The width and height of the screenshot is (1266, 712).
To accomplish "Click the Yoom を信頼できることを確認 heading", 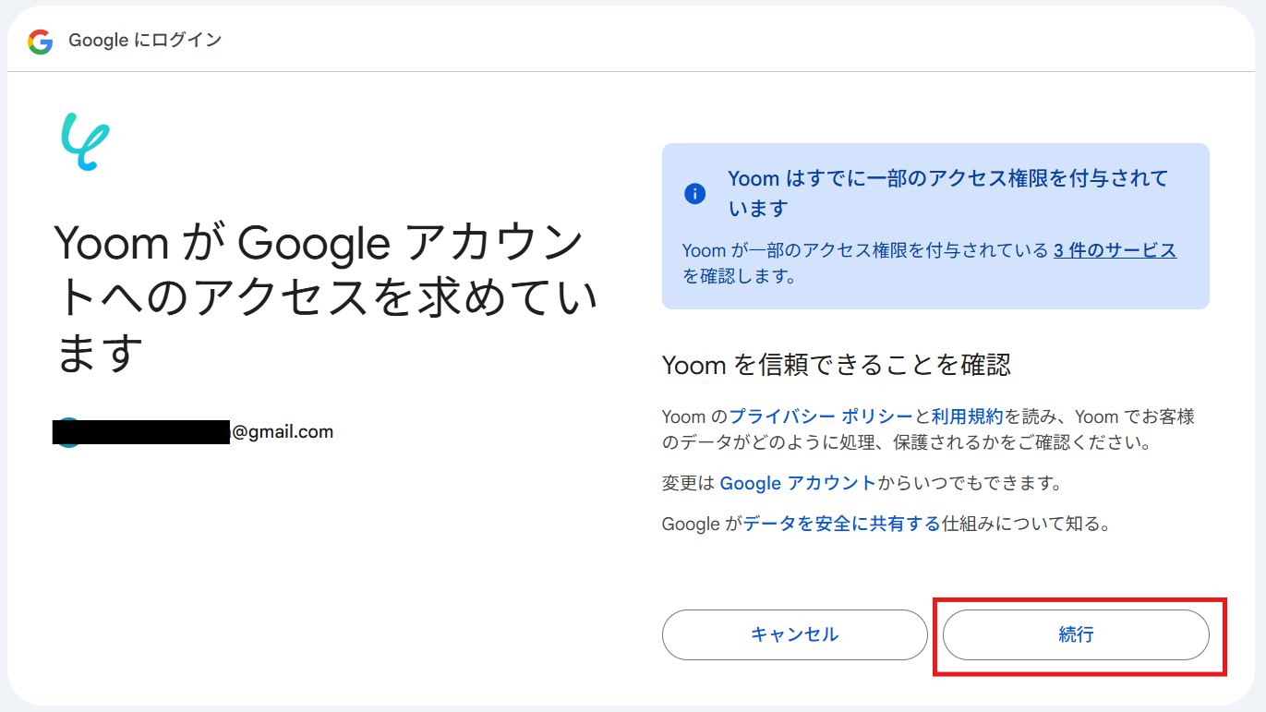I will 837,366.
